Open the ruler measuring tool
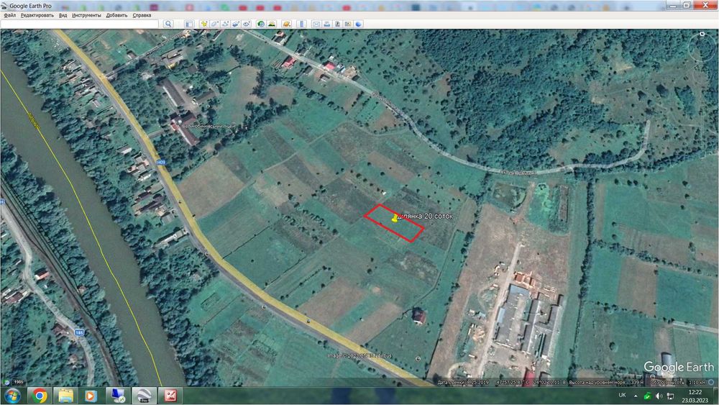Viewport: 719px width, 405px height. (x=301, y=24)
